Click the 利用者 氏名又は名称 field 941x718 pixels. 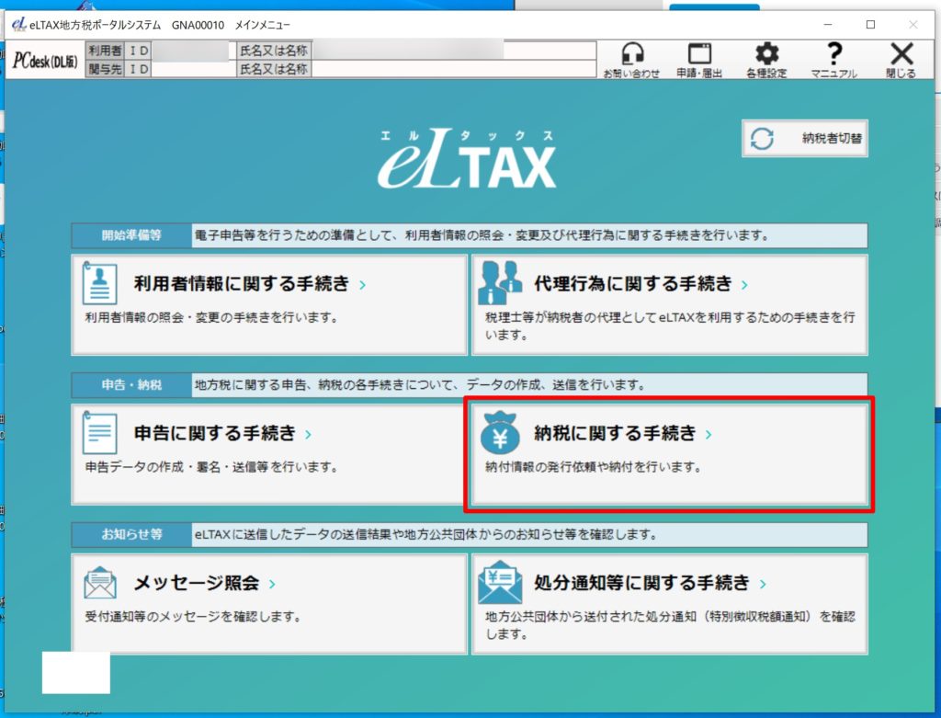[x=404, y=51]
